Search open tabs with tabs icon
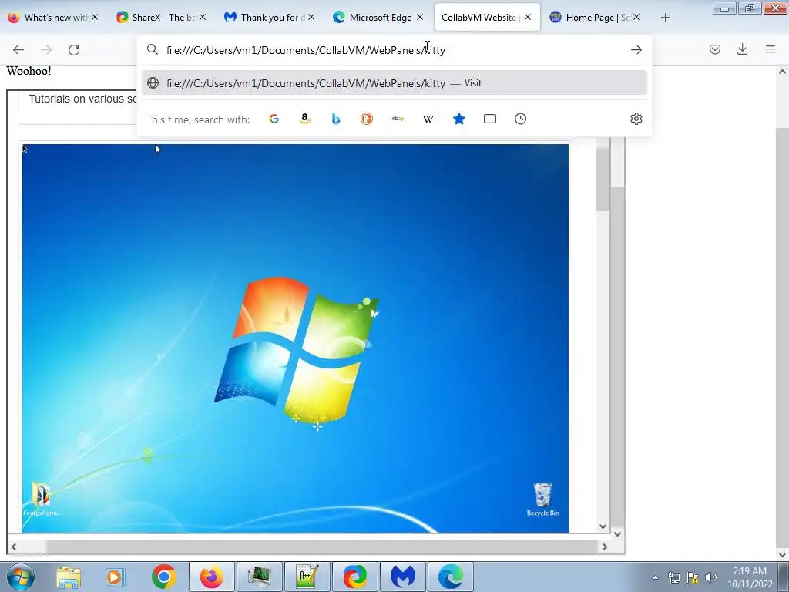789x592 pixels. click(489, 119)
